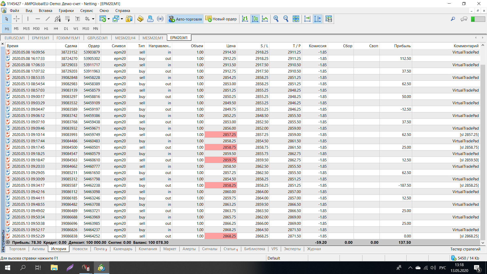Open the Сервис menu
This screenshot has height=274, width=487.
86,11
